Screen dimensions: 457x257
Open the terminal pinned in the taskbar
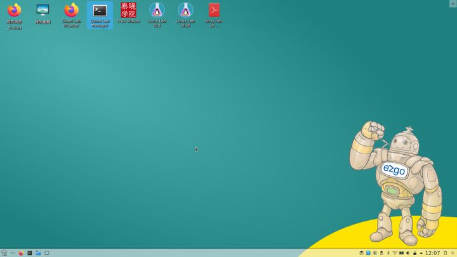pyautogui.click(x=30, y=253)
